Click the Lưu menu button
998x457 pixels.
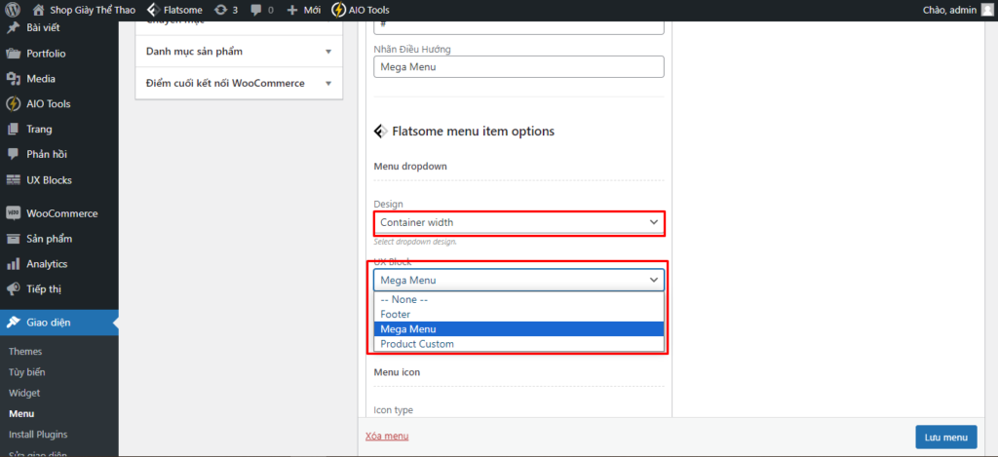click(944, 438)
